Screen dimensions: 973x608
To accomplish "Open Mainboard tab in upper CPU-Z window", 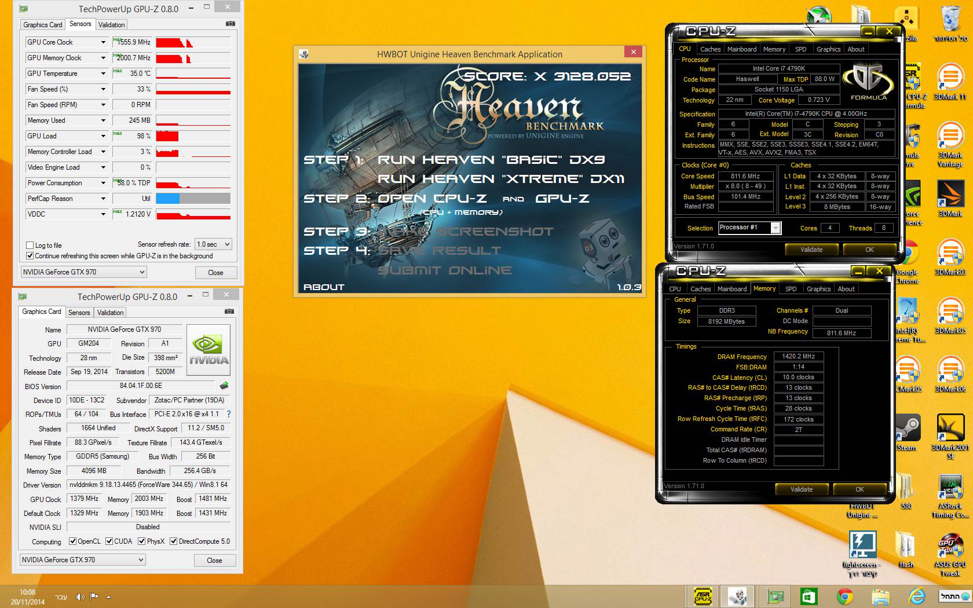I will coord(742,49).
